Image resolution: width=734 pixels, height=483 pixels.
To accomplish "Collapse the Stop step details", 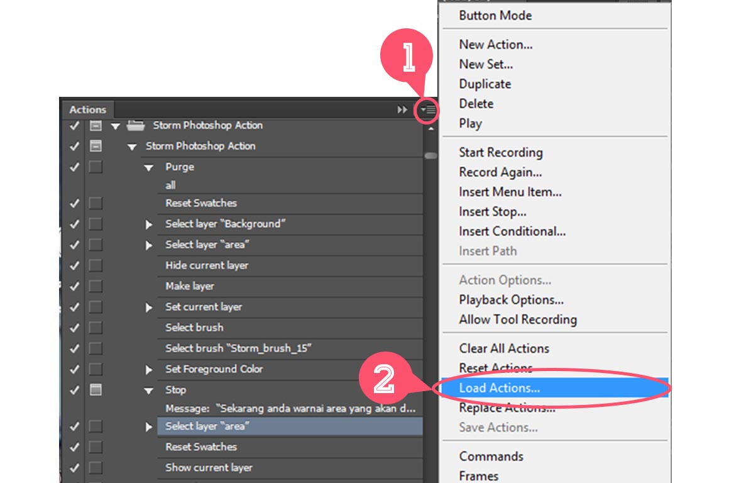I will [x=148, y=391].
